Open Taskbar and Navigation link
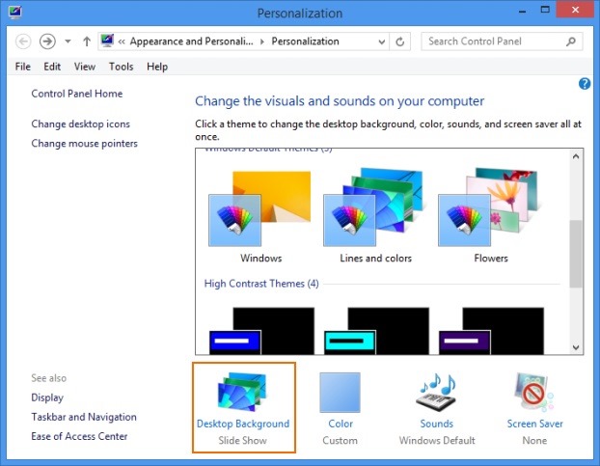Viewport: 600px width, 466px height. [84, 417]
